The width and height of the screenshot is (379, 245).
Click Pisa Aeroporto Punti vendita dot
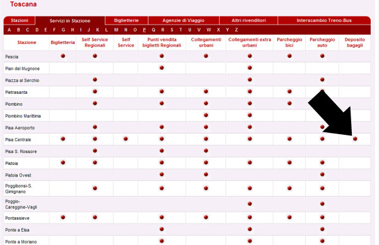(x=162, y=127)
